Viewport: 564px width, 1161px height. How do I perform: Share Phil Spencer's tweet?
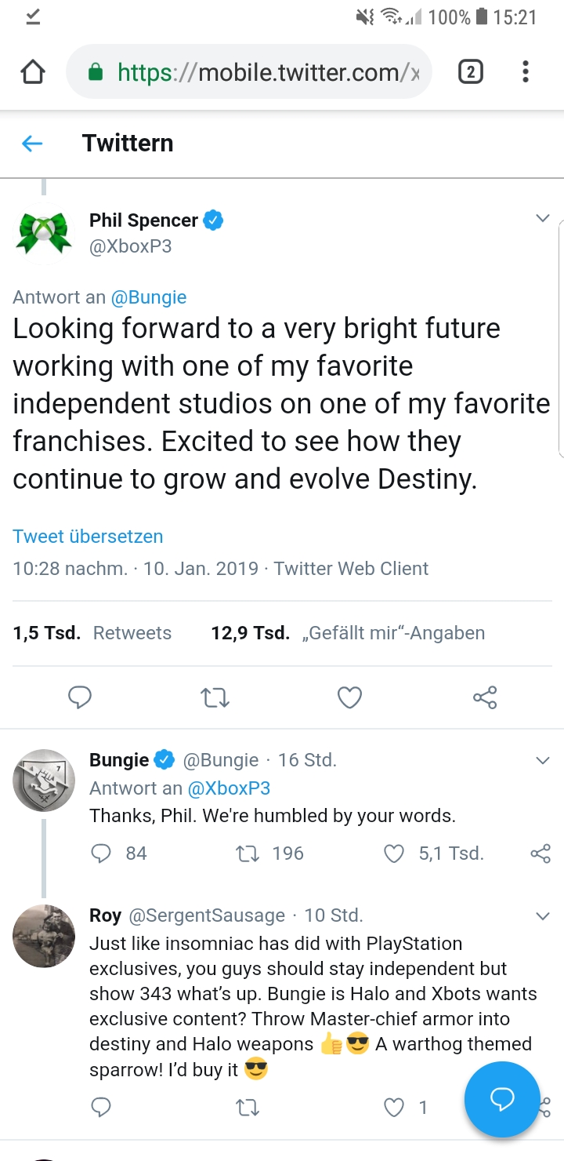click(x=485, y=697)
